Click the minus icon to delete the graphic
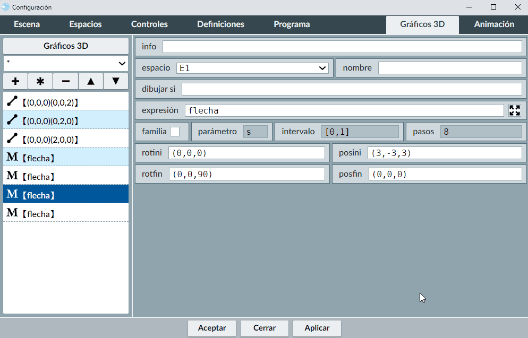 65,81
